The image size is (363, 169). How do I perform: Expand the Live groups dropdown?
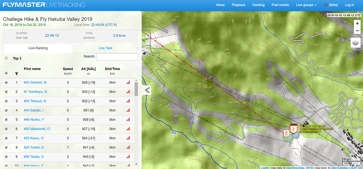click(306, 5)
